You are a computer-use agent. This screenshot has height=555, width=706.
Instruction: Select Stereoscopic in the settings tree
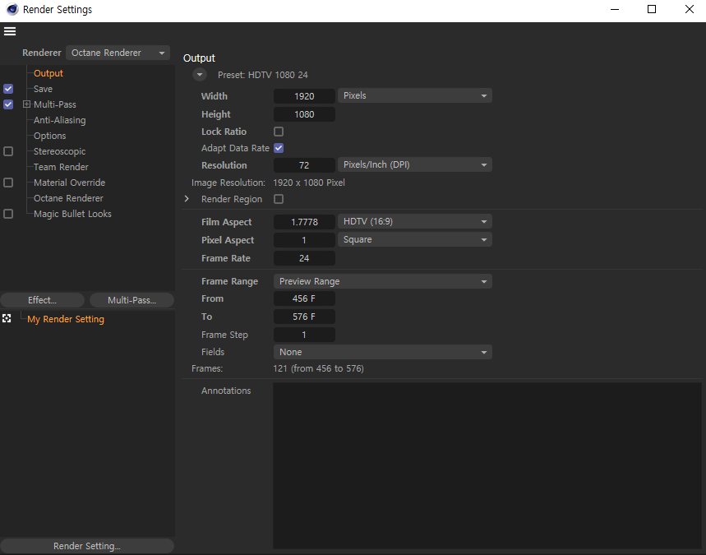pos(59,151)
